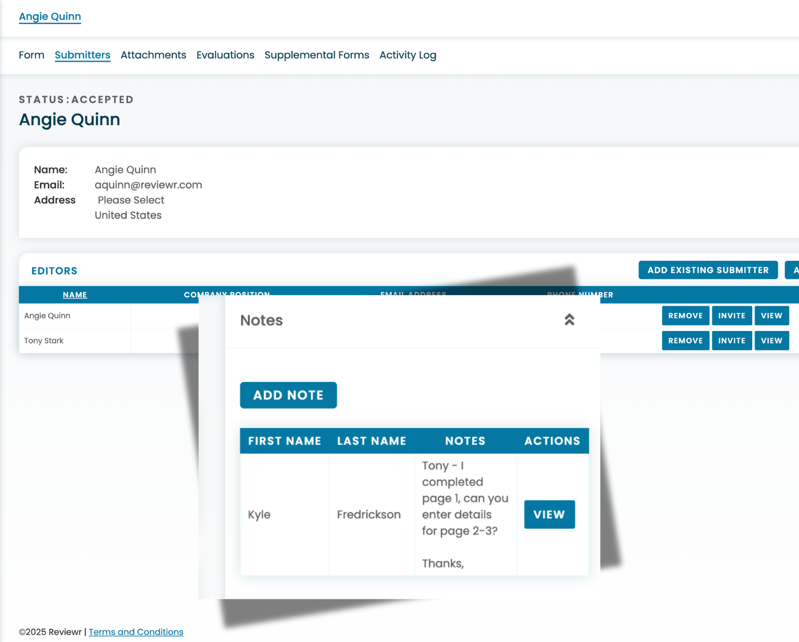Viewport: 799px width, 642px height.
Task: Collapse the Notes panel with the chevron
Action: (570, 319)
